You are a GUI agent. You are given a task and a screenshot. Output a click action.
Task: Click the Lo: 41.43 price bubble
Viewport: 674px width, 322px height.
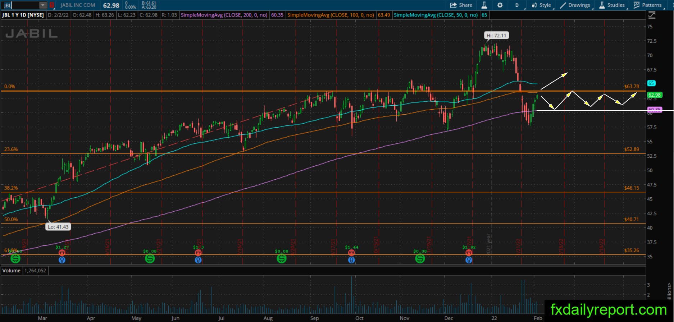tap(58, 227)
